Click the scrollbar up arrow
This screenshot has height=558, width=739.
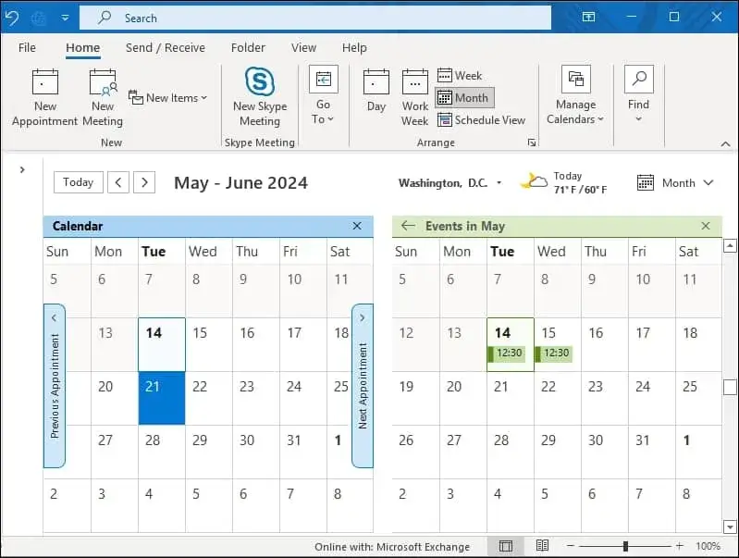(730, 246)
